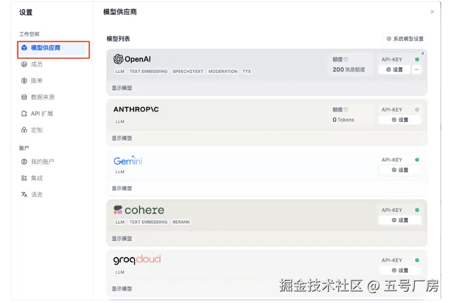
Task: Open 系统模型设置 system model settings
Action: tap(405, 39)
